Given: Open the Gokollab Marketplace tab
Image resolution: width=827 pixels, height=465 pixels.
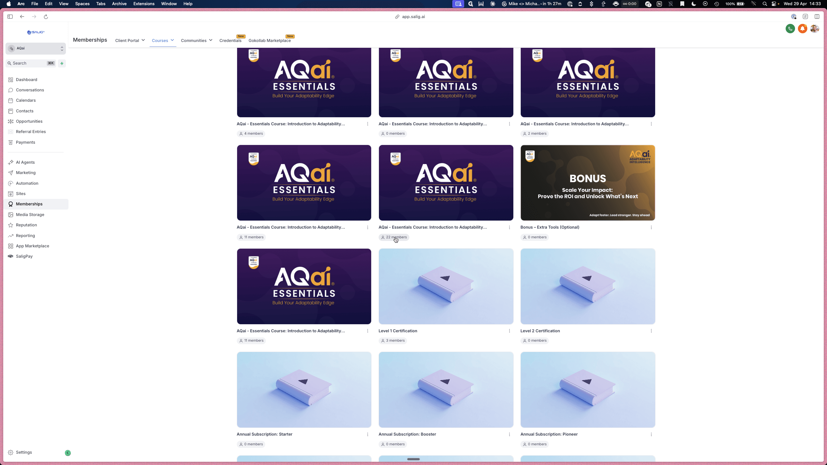Looking at the screenshot, I should point(269,40).
